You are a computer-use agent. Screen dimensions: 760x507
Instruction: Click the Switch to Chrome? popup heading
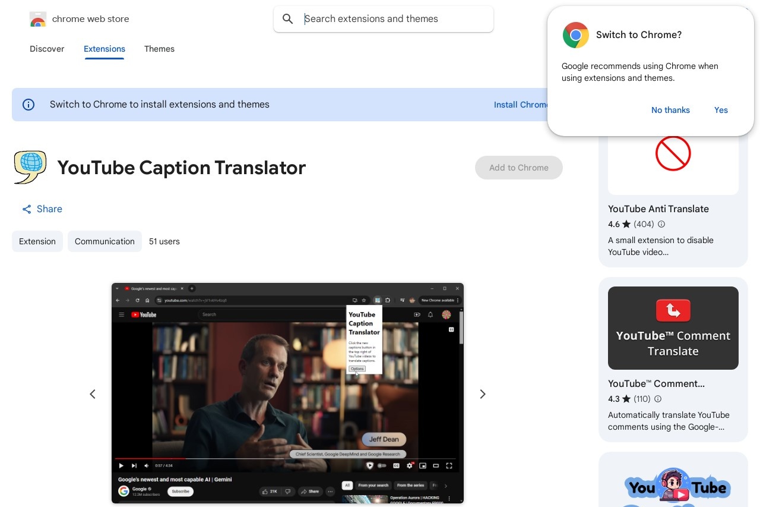click(639, 35)
